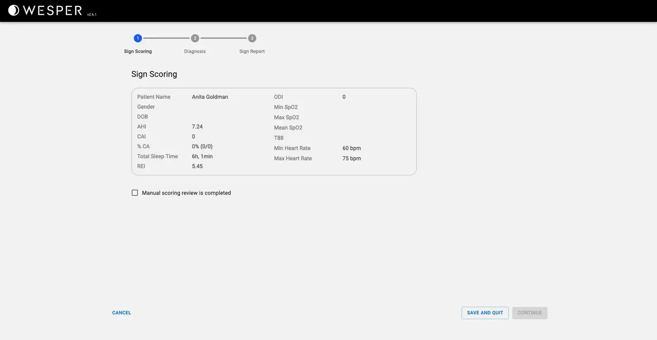Check the manual scoring review completed checkbox
The height and width of the screenshot is (340, 657).
[134, 191]
